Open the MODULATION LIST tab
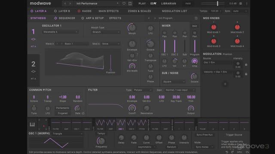The height and width of the screenshot is (154, 275). coord(174,11)
